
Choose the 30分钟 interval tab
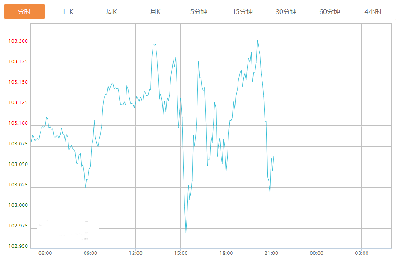[286, 12]
